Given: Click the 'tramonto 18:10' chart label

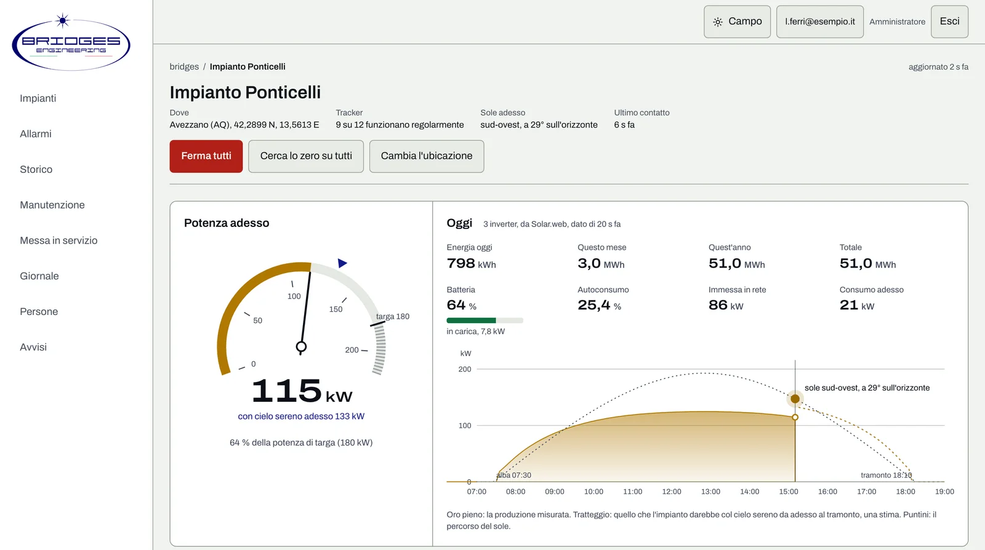Looking at the screenshot, I should (x=886, y=475).
